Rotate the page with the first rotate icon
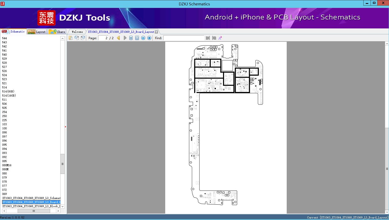389x220 pixels. (77, 38)
